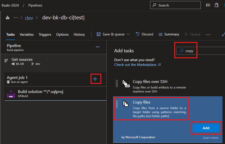Click the Get sources icon
This screenshot has height=144, width=225.
pyautogui.click(x=6, y=61)
